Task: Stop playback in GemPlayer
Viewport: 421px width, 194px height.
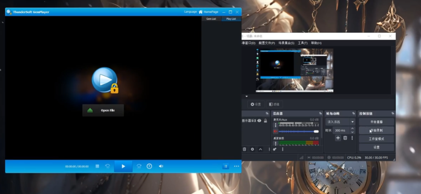Action: click(97, 166)
